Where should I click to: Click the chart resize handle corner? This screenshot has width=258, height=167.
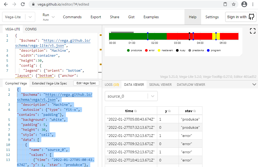coord(241,55)
